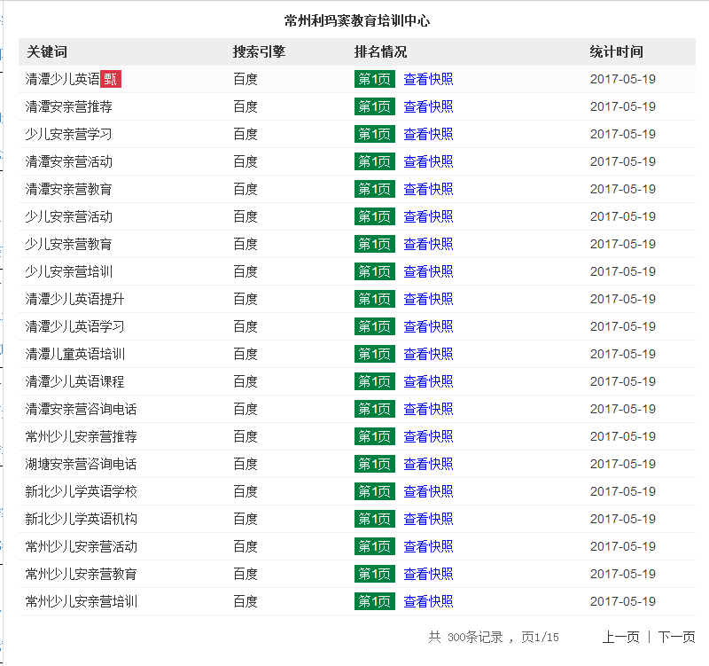Viewport: 709px width, 666px height.
Task: Click 查看快照 for 新北少儿学英语机构
Action: (x=428, y=519)
